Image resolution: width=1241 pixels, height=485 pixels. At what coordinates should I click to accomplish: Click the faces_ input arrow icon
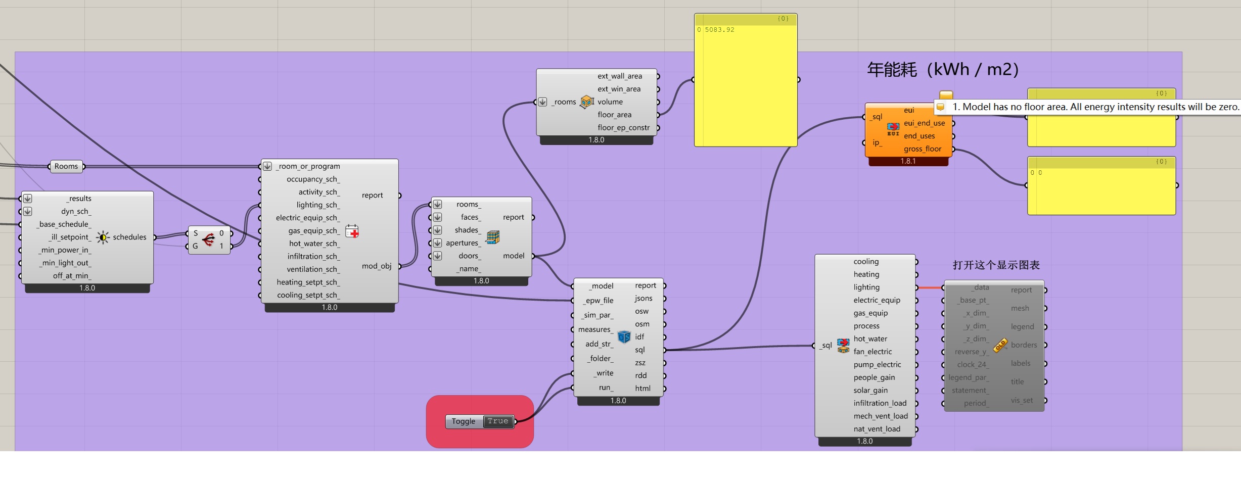[438, 217]
